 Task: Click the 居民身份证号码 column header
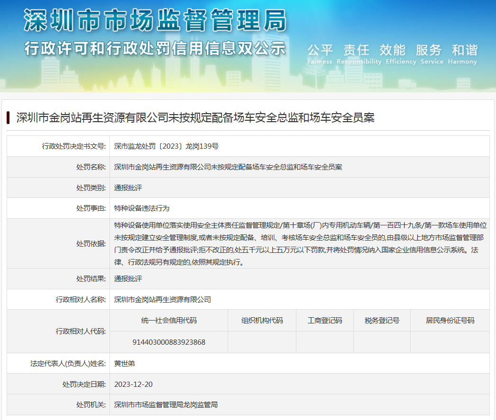pyautogui.click(x=450, y=321)
